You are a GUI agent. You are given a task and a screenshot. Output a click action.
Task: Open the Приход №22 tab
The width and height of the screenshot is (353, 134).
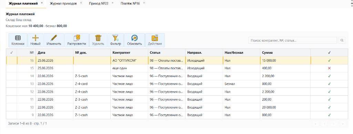click(x=99, y=3)
